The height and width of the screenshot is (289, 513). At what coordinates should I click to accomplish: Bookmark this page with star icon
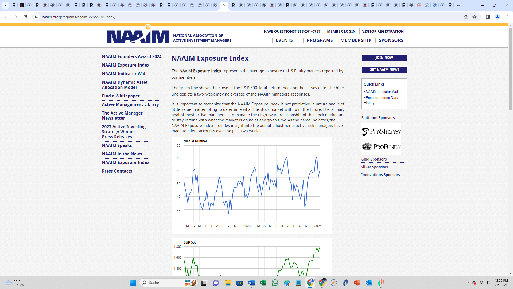[475, 17]
